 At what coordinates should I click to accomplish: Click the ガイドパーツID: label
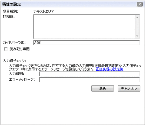click(14, 42)
